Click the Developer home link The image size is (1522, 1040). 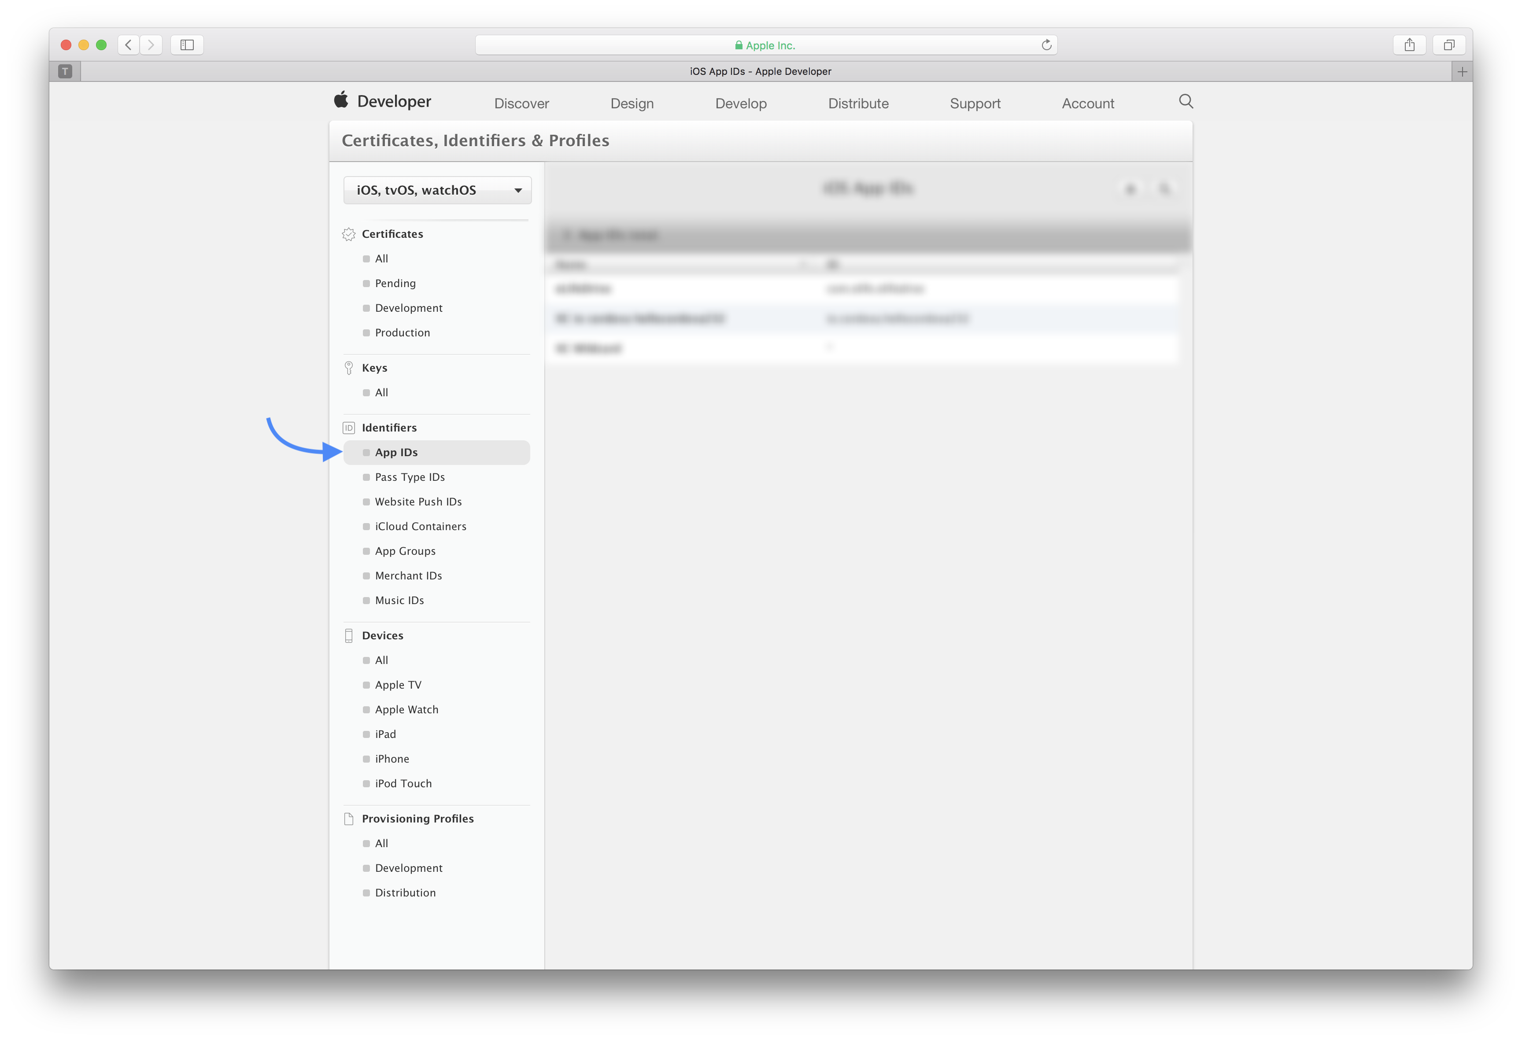tap(394, 102)
